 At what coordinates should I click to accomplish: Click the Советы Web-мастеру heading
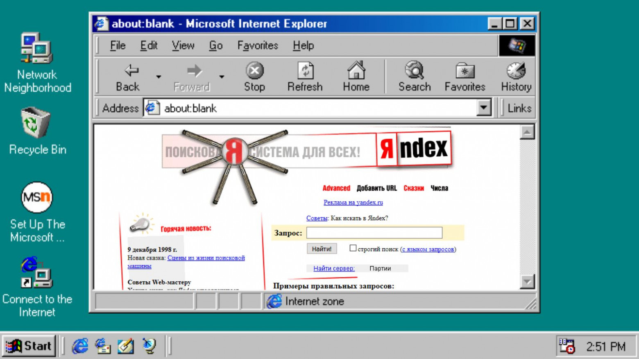159,282
